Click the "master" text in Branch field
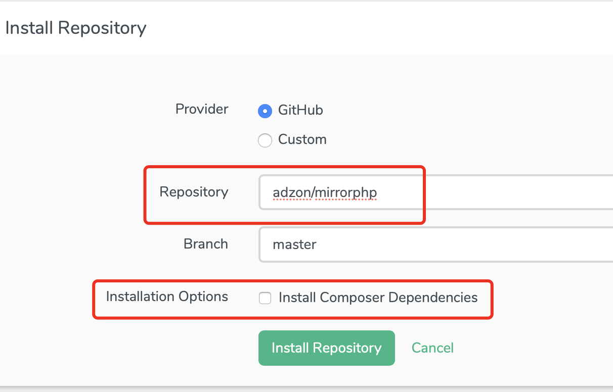 (294, 245)
